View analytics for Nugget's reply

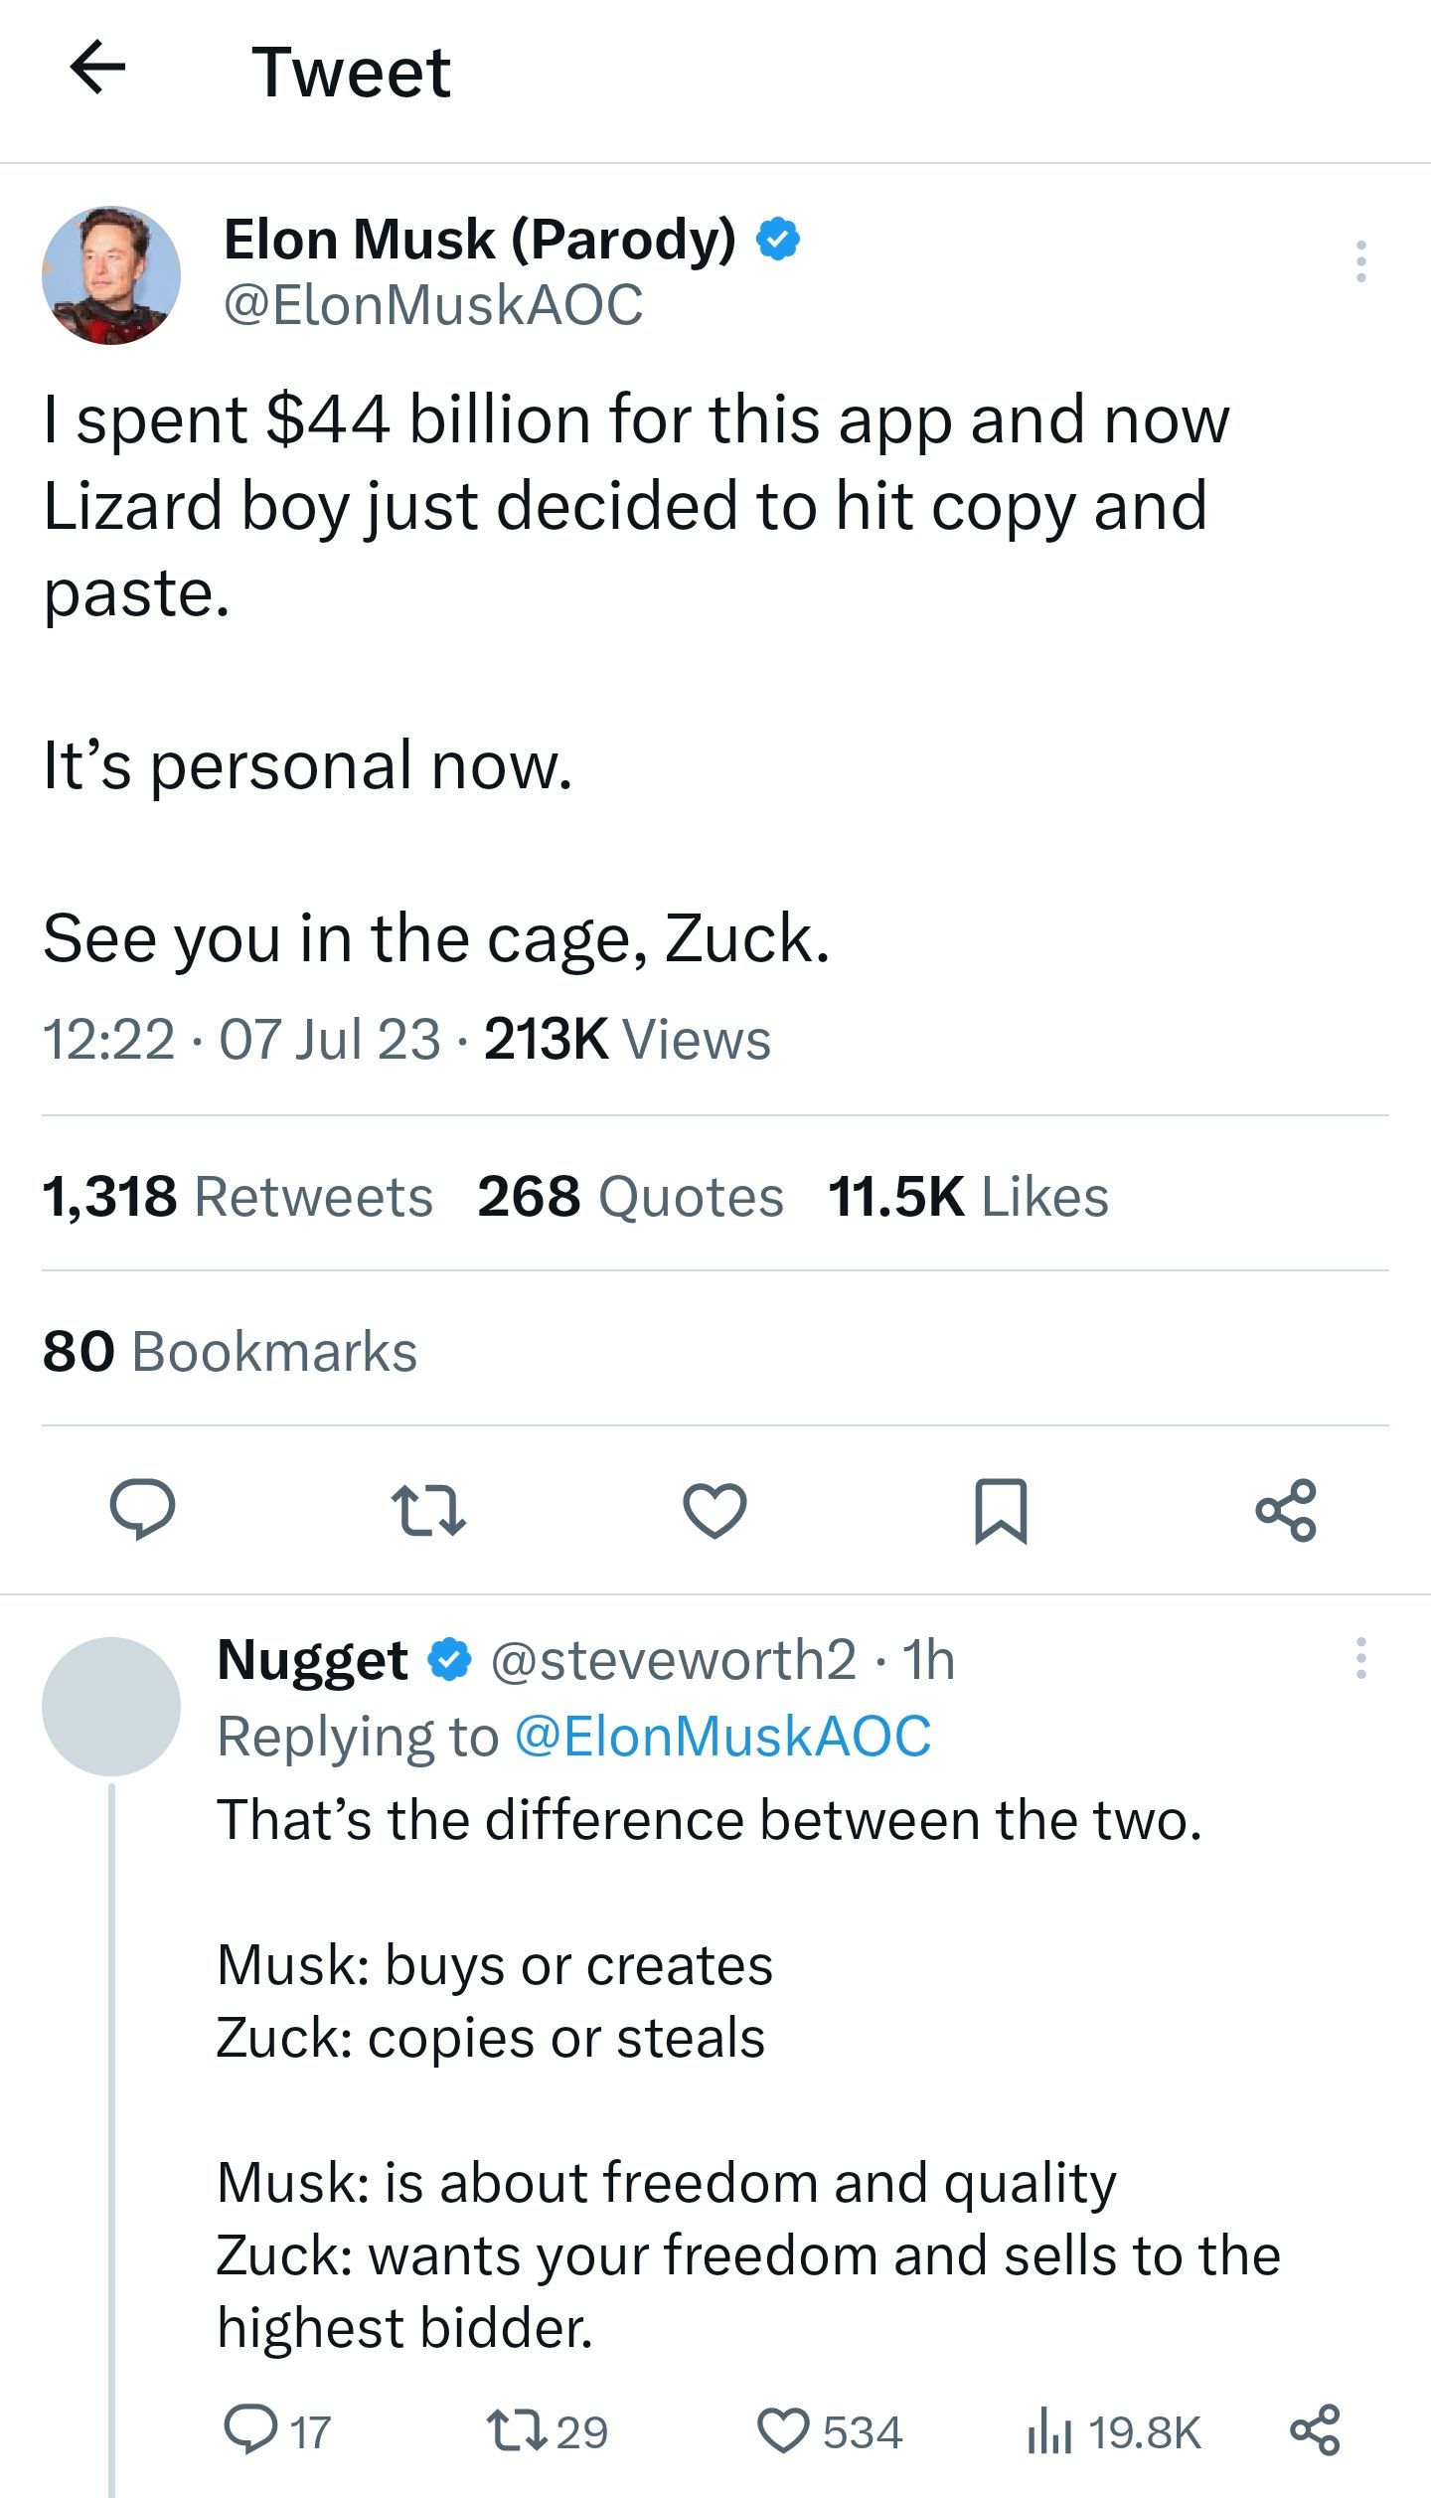1050,2432
